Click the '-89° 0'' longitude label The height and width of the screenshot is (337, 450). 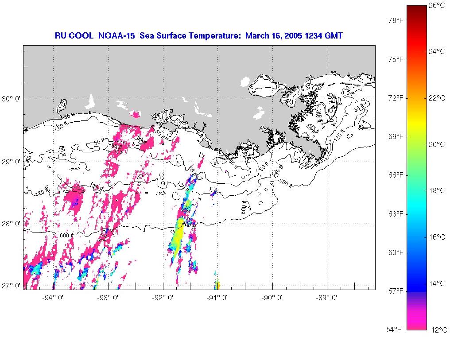click(326, 298)
